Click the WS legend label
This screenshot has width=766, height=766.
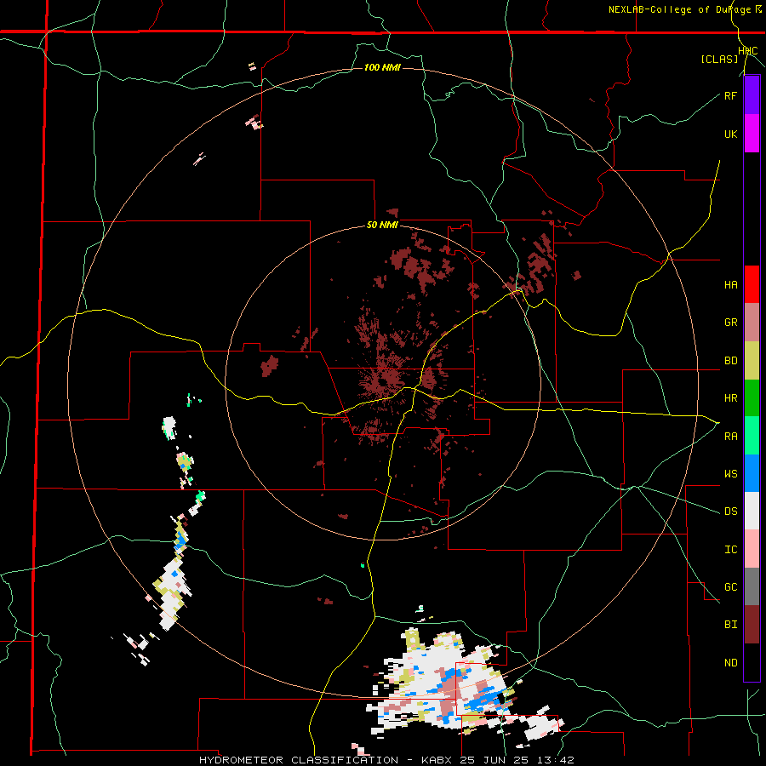[x=730, y=473]
